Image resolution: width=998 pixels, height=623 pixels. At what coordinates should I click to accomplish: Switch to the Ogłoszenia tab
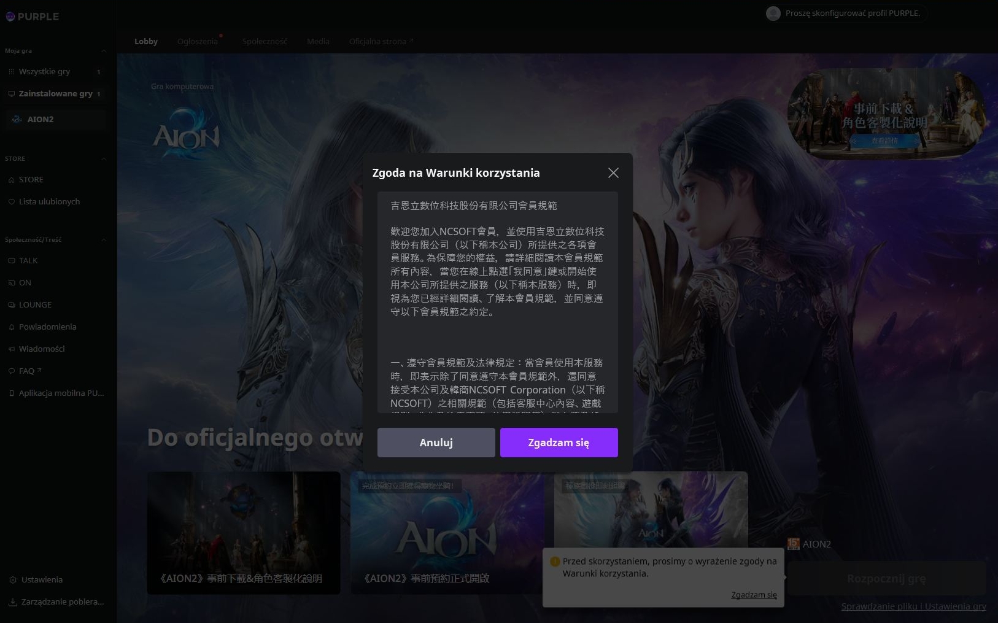[x=197, y=42]
